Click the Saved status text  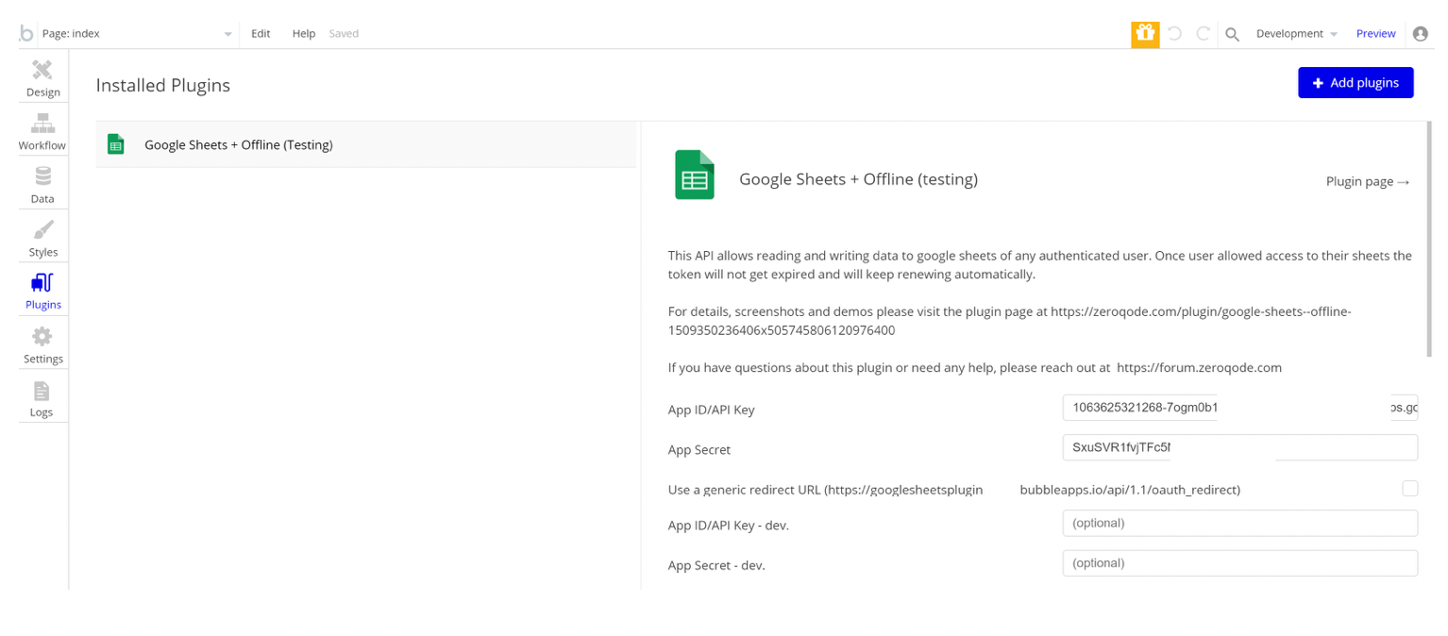point(344,33)
